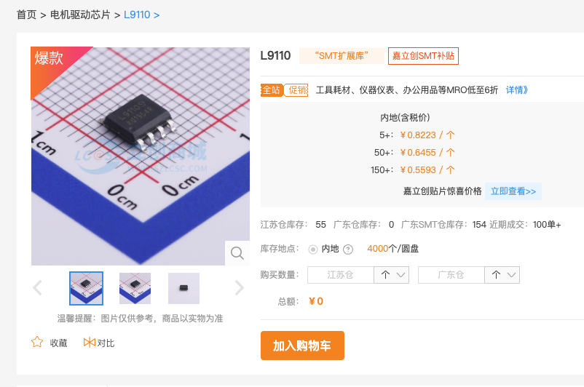This screenshot has height=387, width=584.
Task: Click the magnifier icon on product image
Action: click(x=237, y=253)
